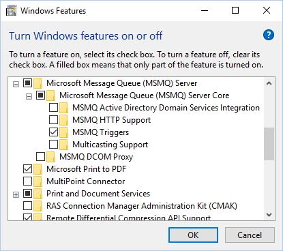Maximize the Windows Features window
This screenshot has width=283, height=251.
click(235, 10)
